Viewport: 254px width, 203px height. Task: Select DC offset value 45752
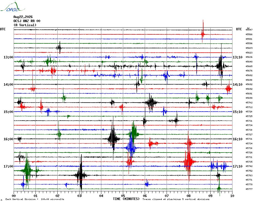pyautogui.click(x=249, y=171)
